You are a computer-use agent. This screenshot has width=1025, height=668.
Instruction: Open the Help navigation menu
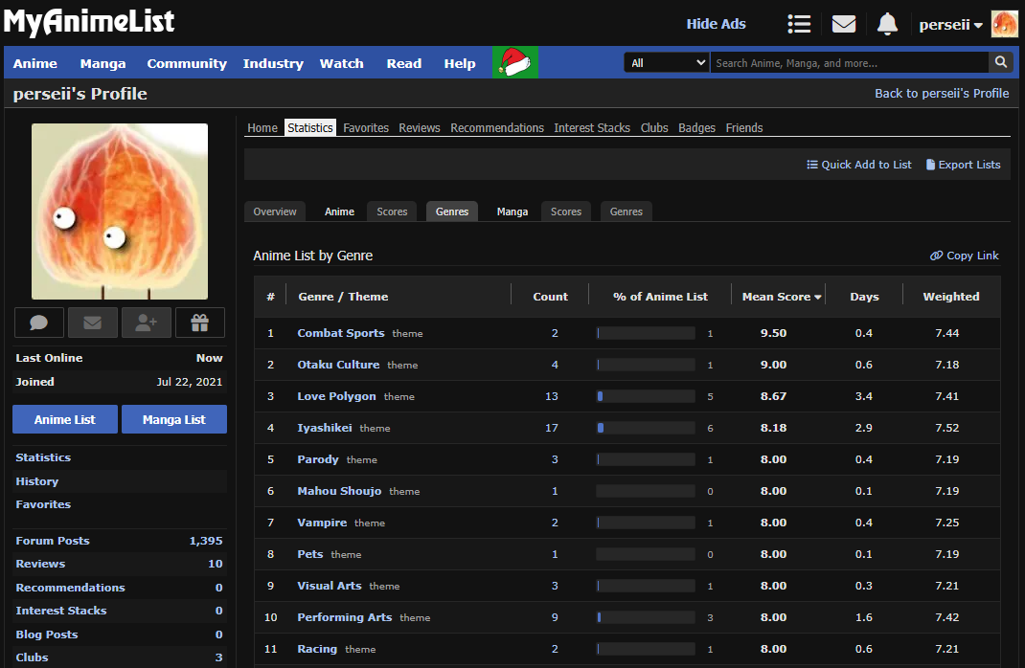tap(460, 63)
